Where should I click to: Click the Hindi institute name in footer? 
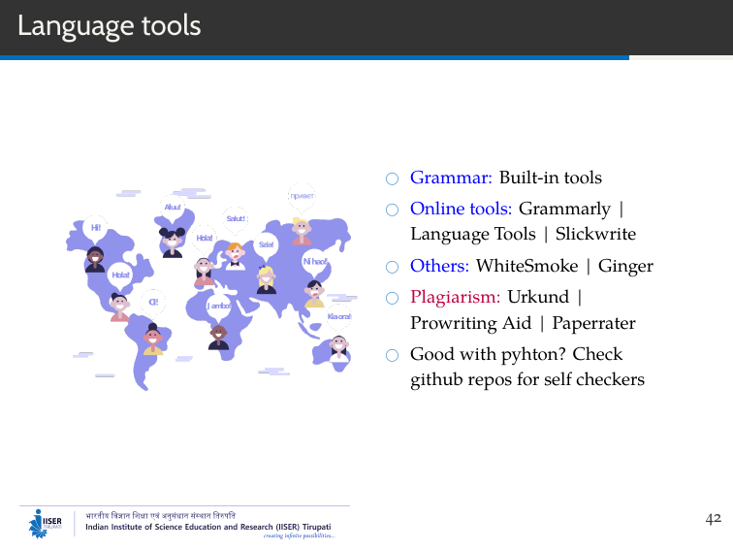(160, 515)
